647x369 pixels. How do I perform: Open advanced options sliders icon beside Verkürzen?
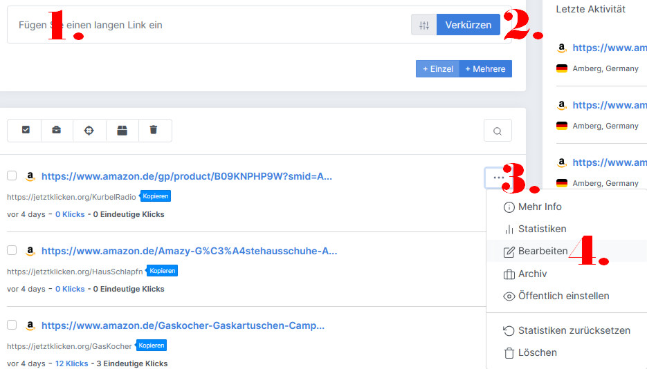(x=424, y=25)
